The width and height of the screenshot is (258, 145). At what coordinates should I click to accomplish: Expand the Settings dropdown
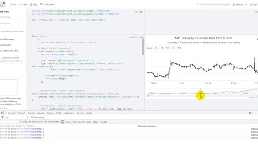coord(240,4)
